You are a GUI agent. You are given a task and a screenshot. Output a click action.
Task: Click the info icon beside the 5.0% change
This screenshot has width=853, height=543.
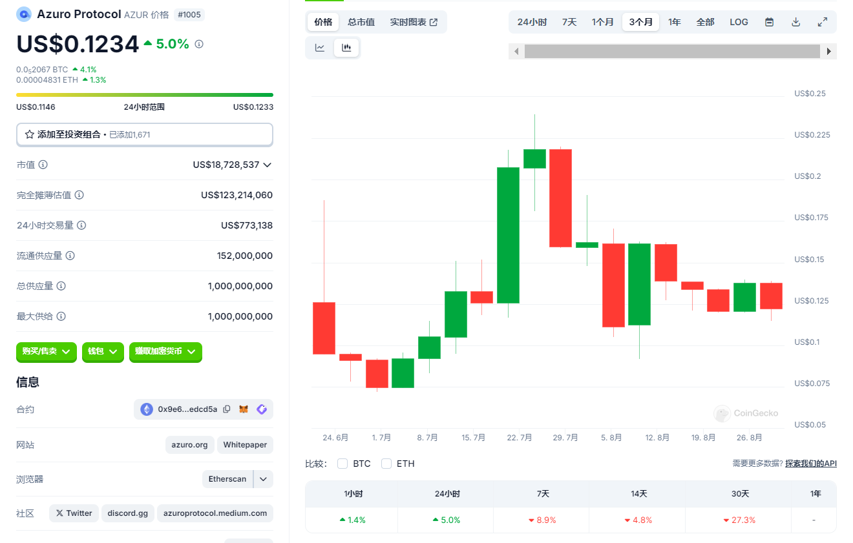pos(199,44)
